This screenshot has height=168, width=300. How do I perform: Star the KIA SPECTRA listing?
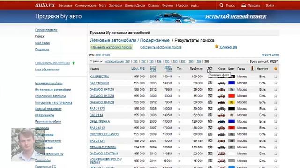click(x=276, y=77)
